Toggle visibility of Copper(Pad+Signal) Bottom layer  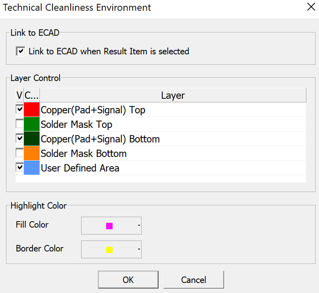[20, 138]
